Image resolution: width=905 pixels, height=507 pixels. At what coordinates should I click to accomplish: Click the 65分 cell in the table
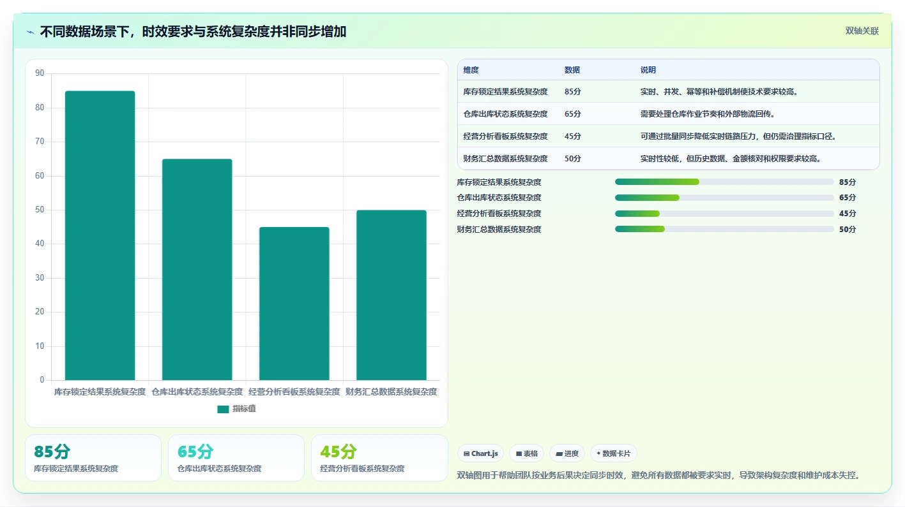pos(573,114)
